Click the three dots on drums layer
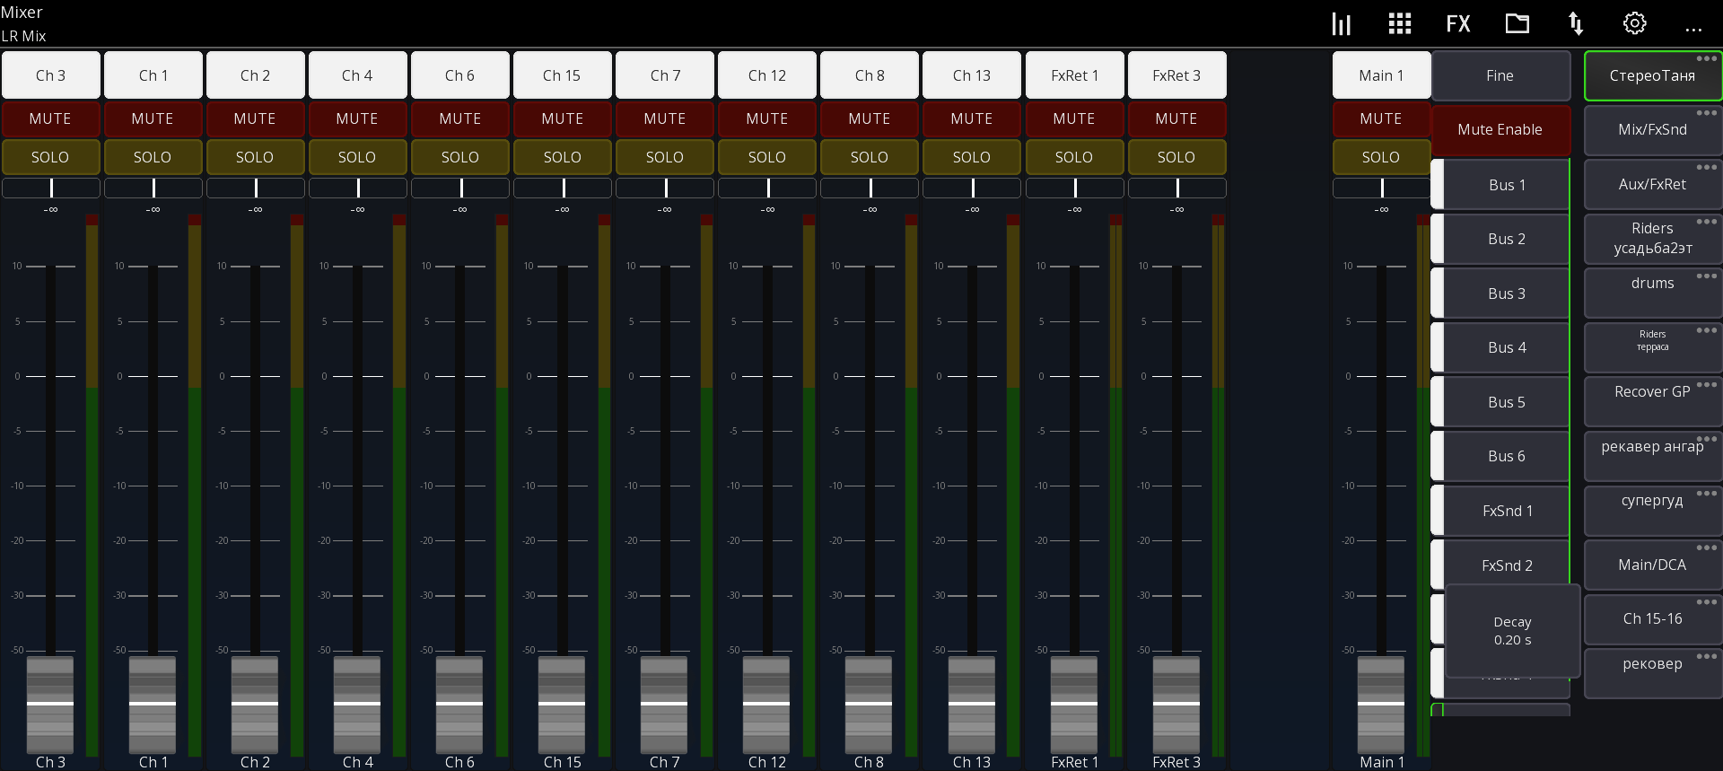This screenshot has height=771, width=1723. click(1707, 276)
